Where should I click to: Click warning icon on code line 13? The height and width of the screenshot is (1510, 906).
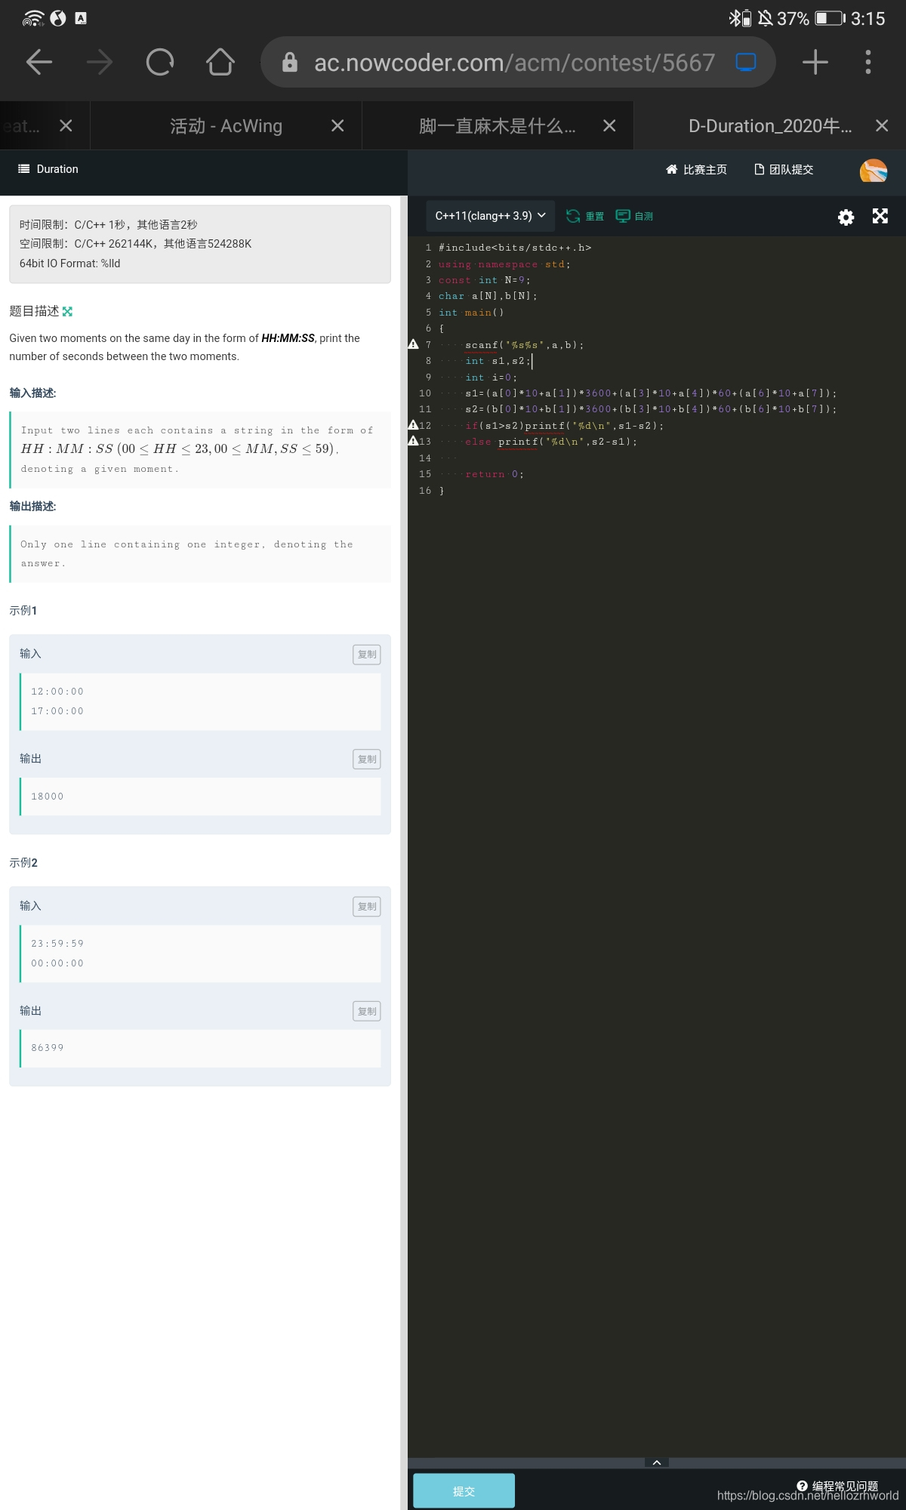[413, 441]
